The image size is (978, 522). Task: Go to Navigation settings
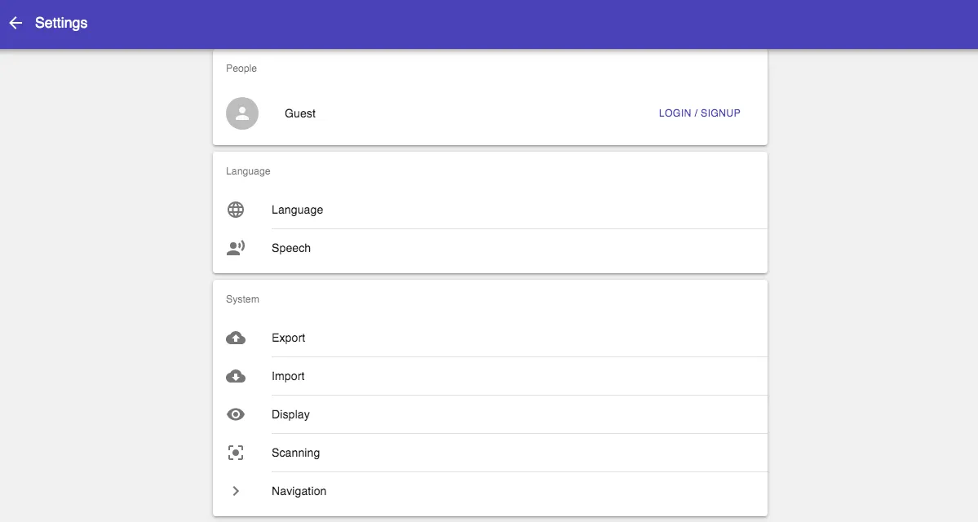pos(299,491)
